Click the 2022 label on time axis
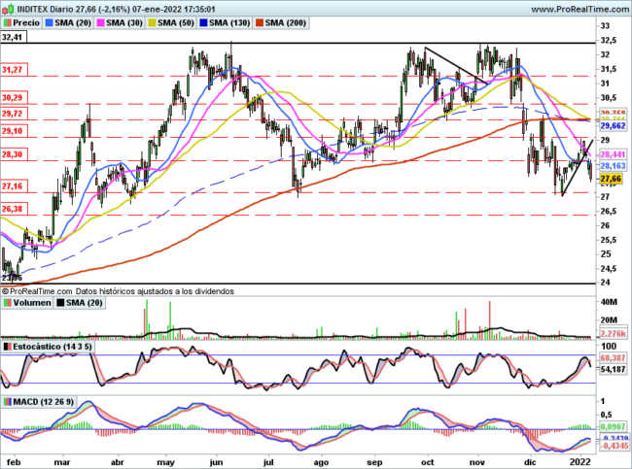632x469 pixels. tap(580, 462)
